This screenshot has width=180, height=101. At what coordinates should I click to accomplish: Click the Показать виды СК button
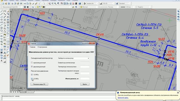39,84
